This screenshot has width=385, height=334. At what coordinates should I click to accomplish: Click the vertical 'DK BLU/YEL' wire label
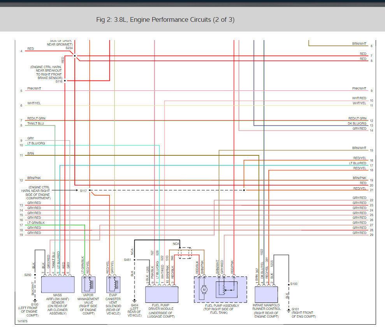(262, 270)
